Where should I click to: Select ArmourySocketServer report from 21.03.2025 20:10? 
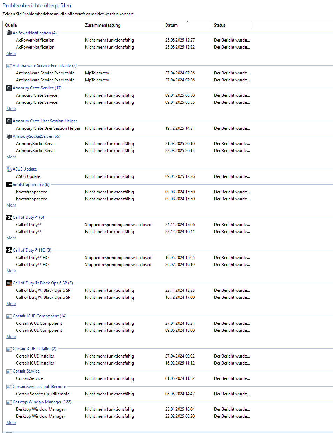133,144
